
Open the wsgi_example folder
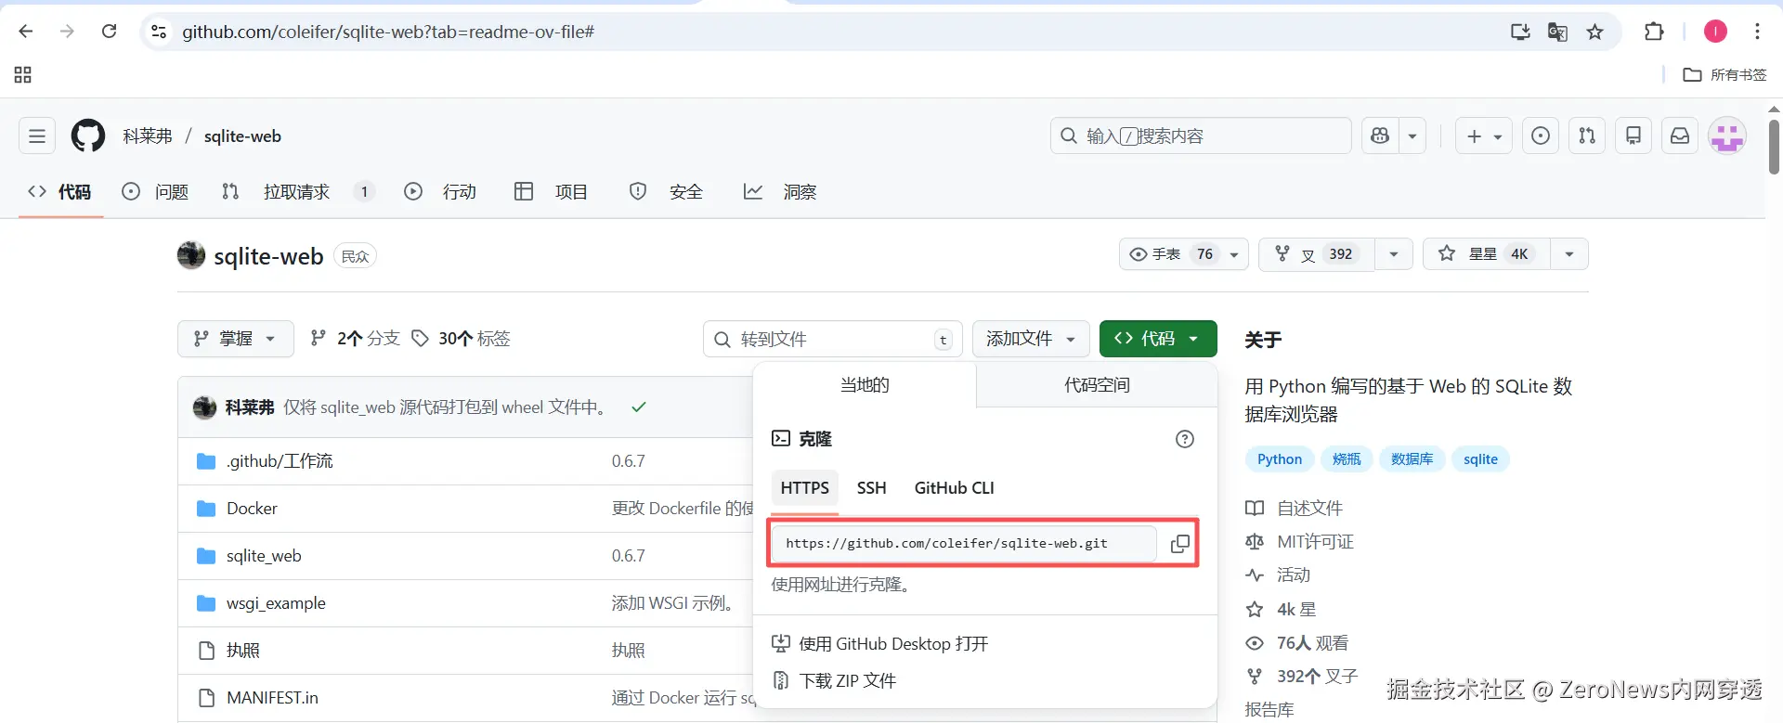[276, 603]
